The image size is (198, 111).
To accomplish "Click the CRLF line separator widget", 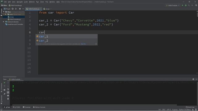I will [164, 110].
